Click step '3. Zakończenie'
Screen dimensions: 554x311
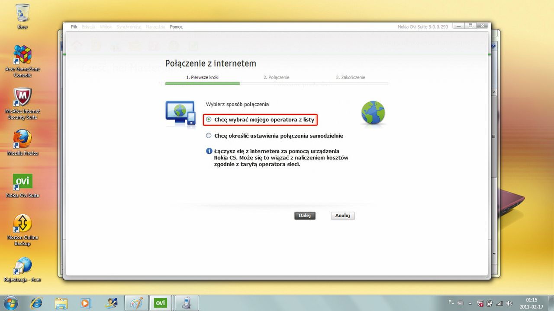pyautogui.click(x=351, y=77)
